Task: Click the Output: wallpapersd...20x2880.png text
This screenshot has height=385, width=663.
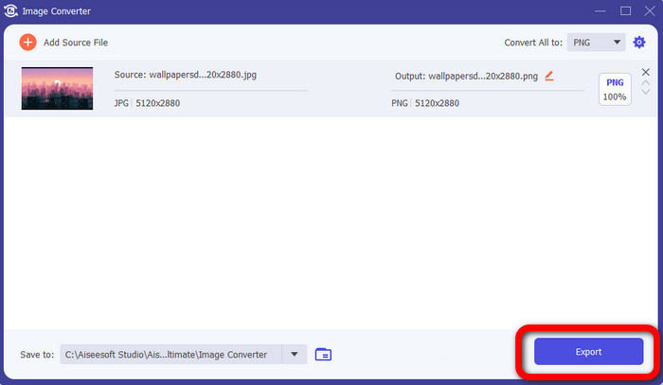Action: (466, 76)
